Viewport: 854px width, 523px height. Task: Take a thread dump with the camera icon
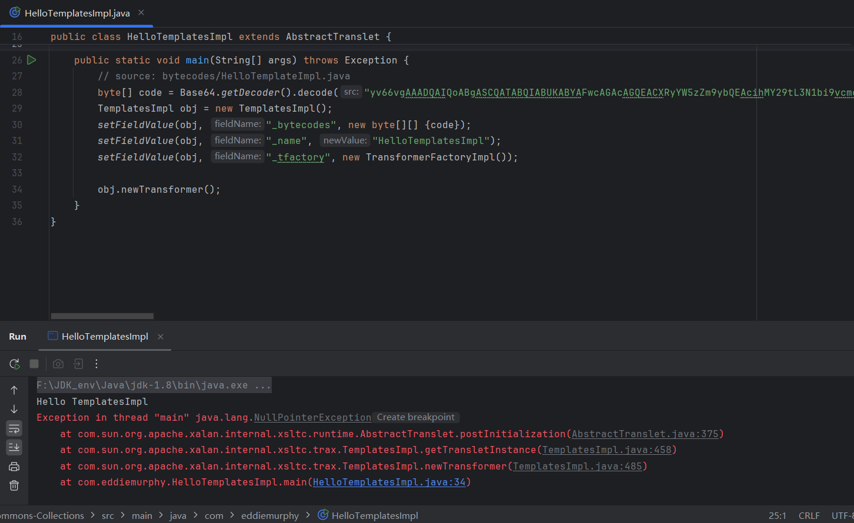(58, 364)
